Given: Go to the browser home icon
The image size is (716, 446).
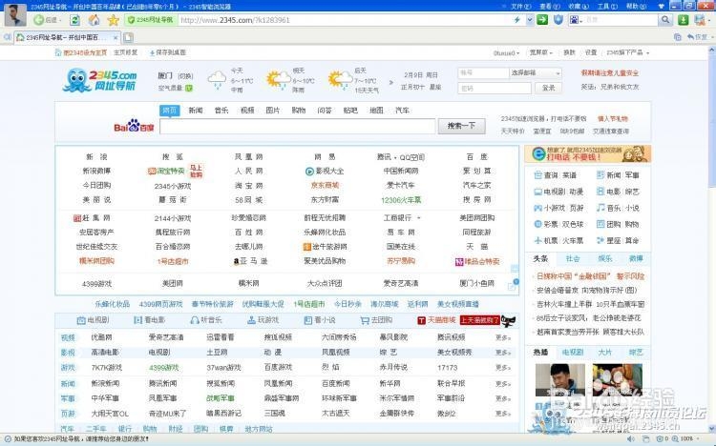Looking at the screenshot, I should click(x=95, y=20).
